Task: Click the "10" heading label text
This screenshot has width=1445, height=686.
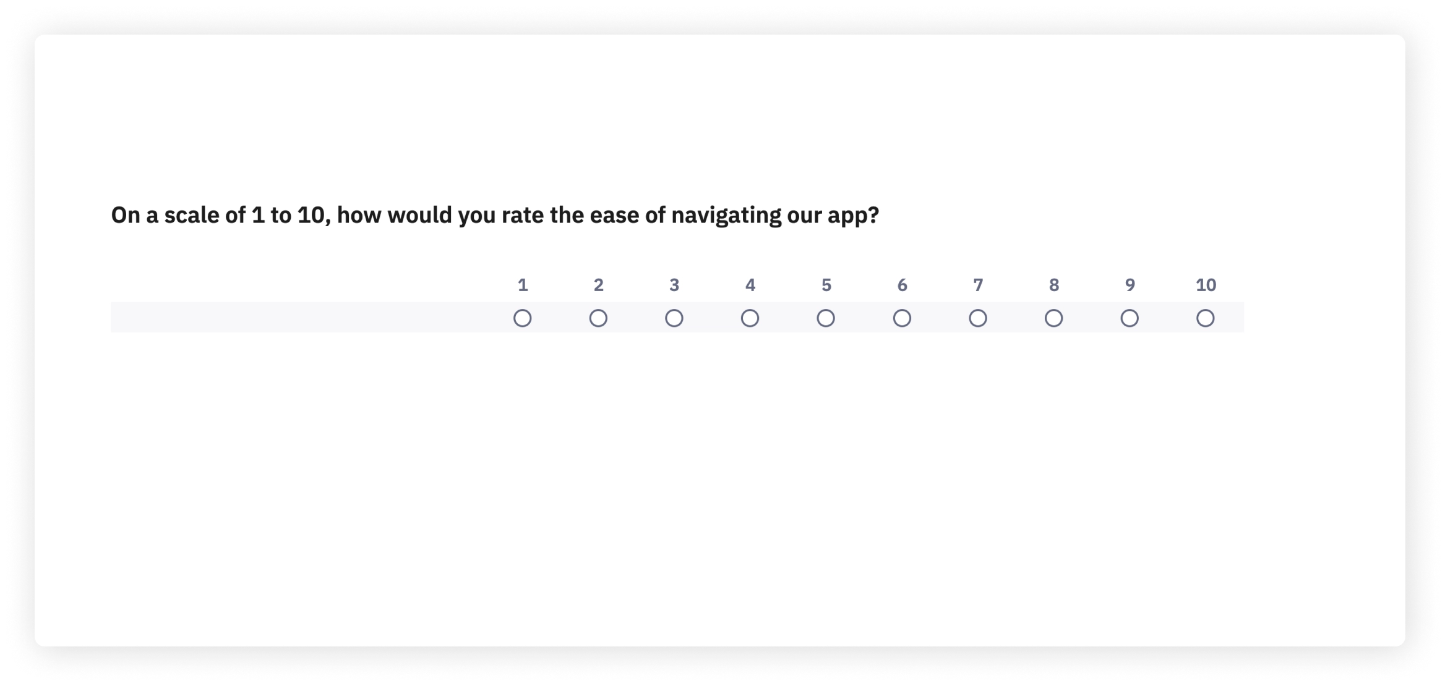Action: pos(1206,285)
